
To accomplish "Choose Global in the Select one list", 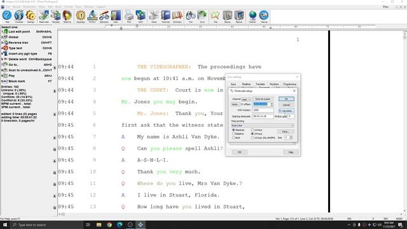I will tap(27, 37).
